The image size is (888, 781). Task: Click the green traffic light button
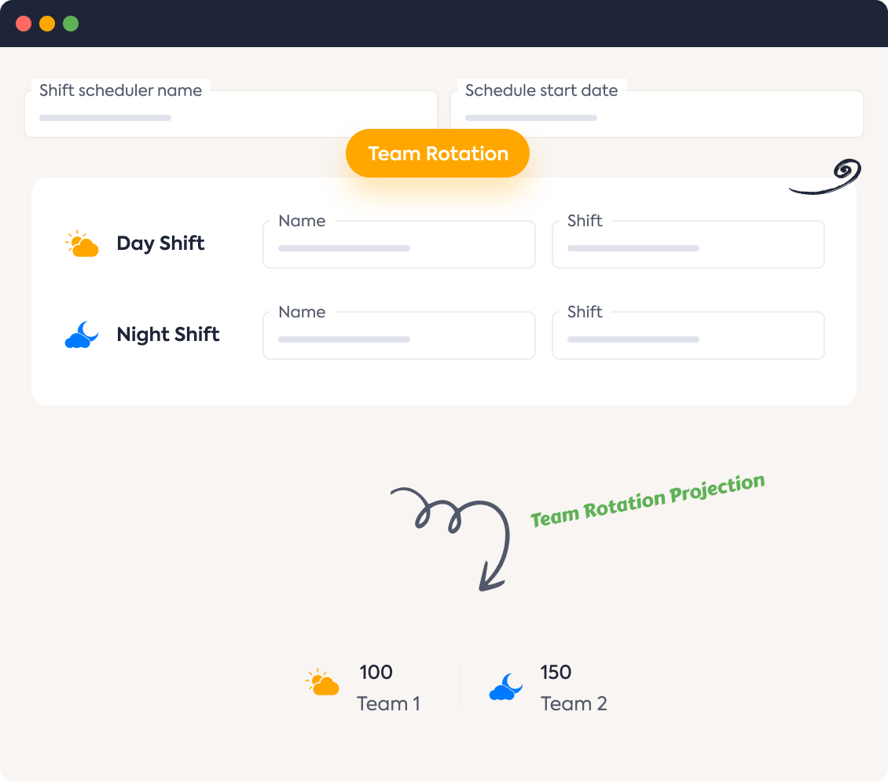click(x=70, y=24)
